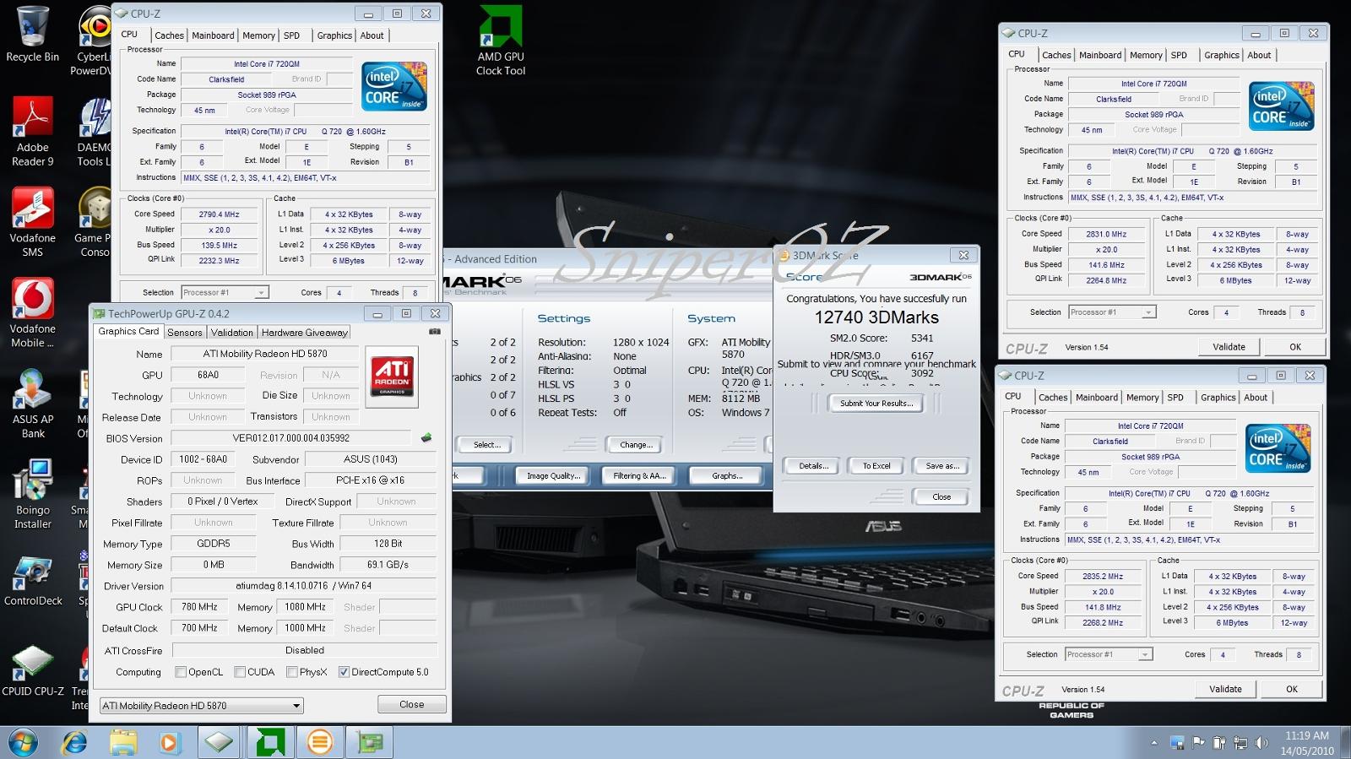
Task: Click the GPU-Z Close button
Action: click(x=412, y=704)
